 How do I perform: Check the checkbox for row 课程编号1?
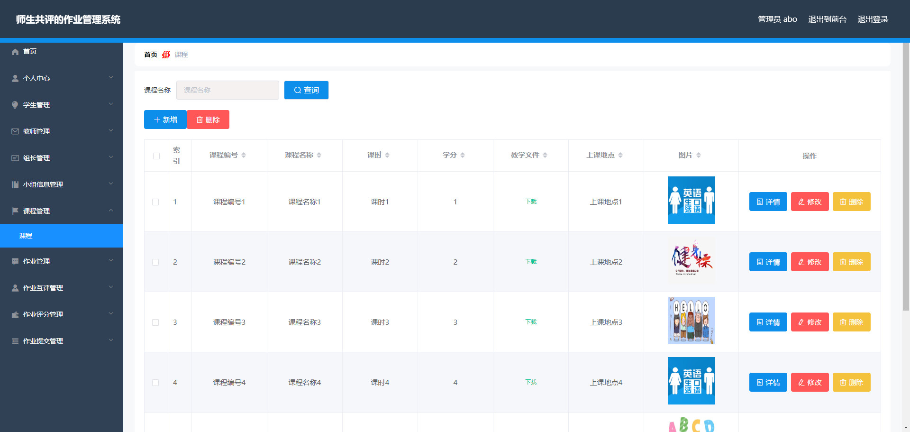[155, 202]
